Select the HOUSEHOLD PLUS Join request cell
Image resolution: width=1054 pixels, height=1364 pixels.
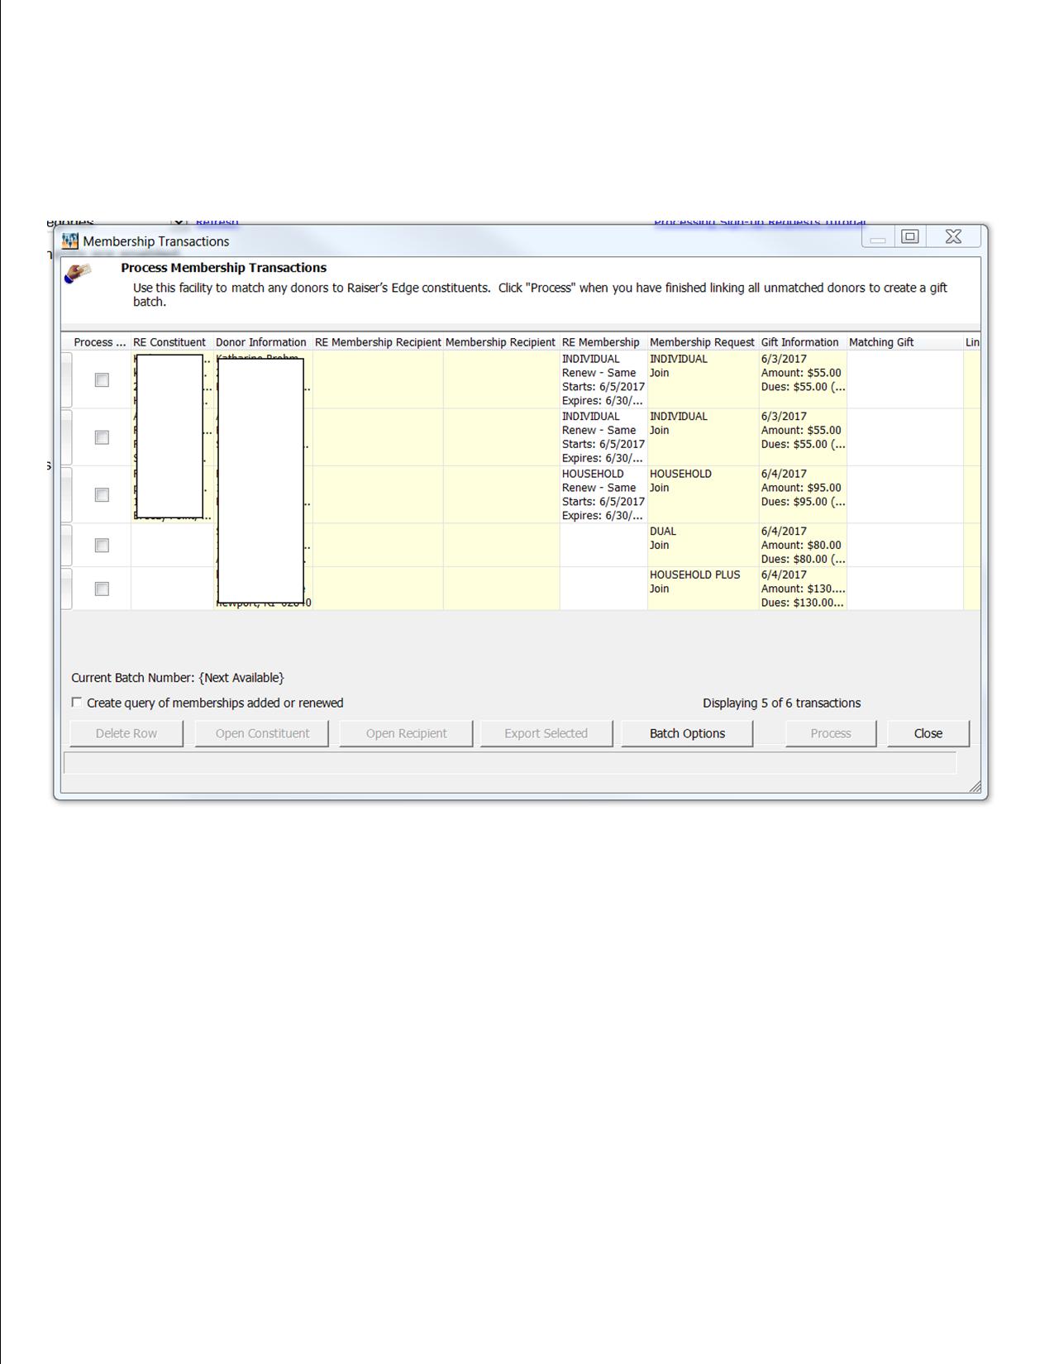(703, 589)
